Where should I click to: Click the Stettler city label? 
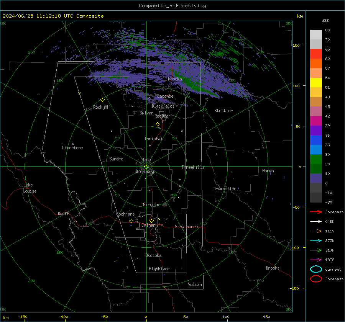pyautogui.click(x=223, y=111)
